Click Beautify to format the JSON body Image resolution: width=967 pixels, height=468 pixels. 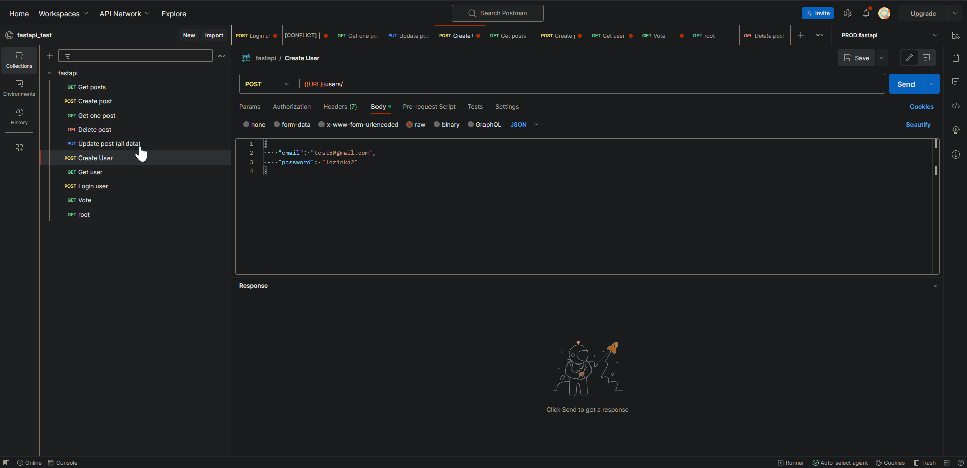[918, 124]
